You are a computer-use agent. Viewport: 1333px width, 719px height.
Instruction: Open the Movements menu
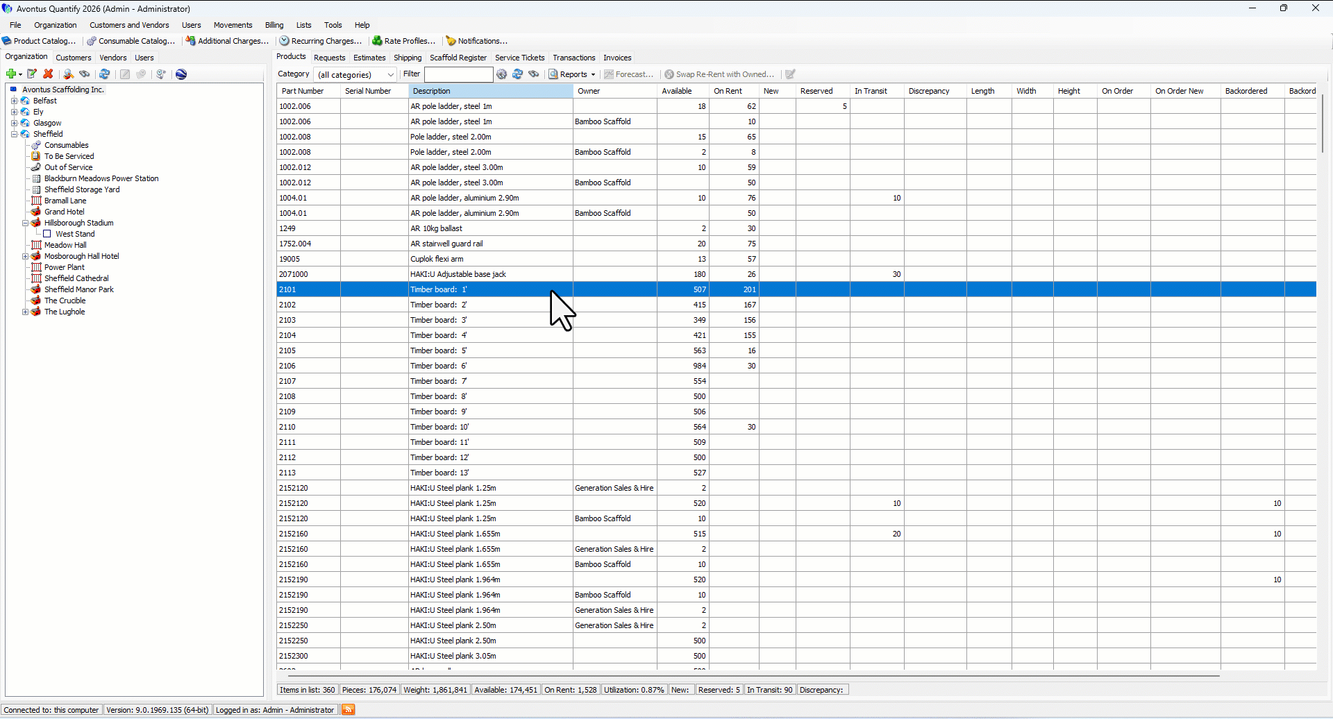(233, 25)
